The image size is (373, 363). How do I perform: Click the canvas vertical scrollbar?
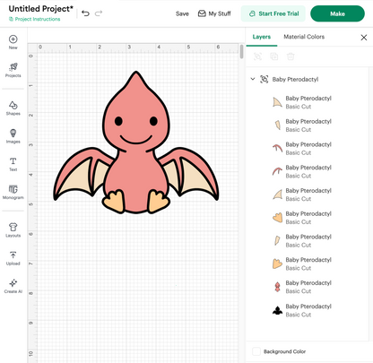[241, 51]
